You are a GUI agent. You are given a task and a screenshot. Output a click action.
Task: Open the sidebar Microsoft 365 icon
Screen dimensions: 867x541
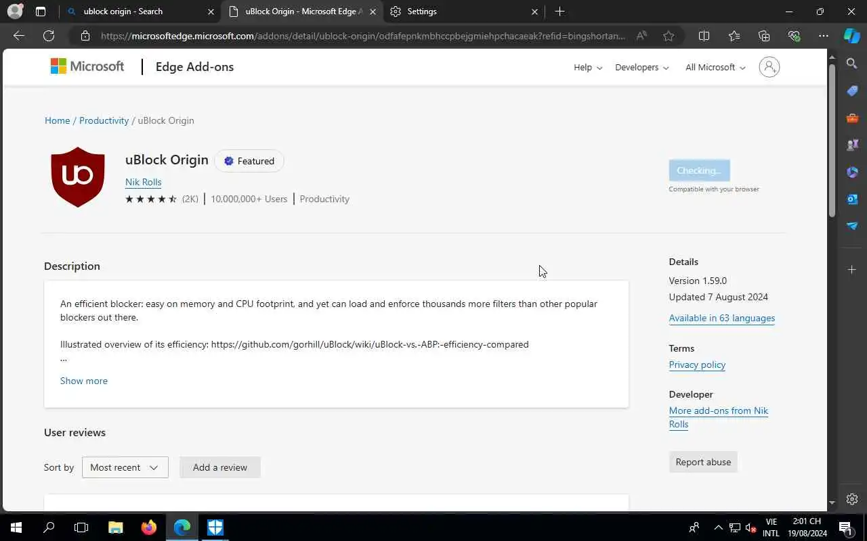tap(852, 172)
